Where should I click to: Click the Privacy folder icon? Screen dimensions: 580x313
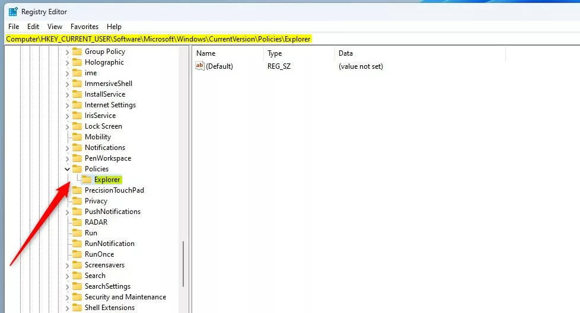(77, 201)
